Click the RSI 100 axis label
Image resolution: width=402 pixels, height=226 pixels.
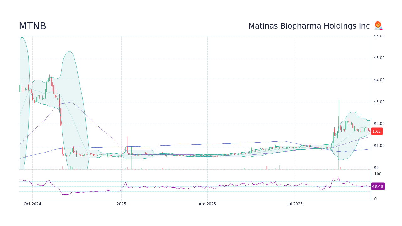coord(378,174)
